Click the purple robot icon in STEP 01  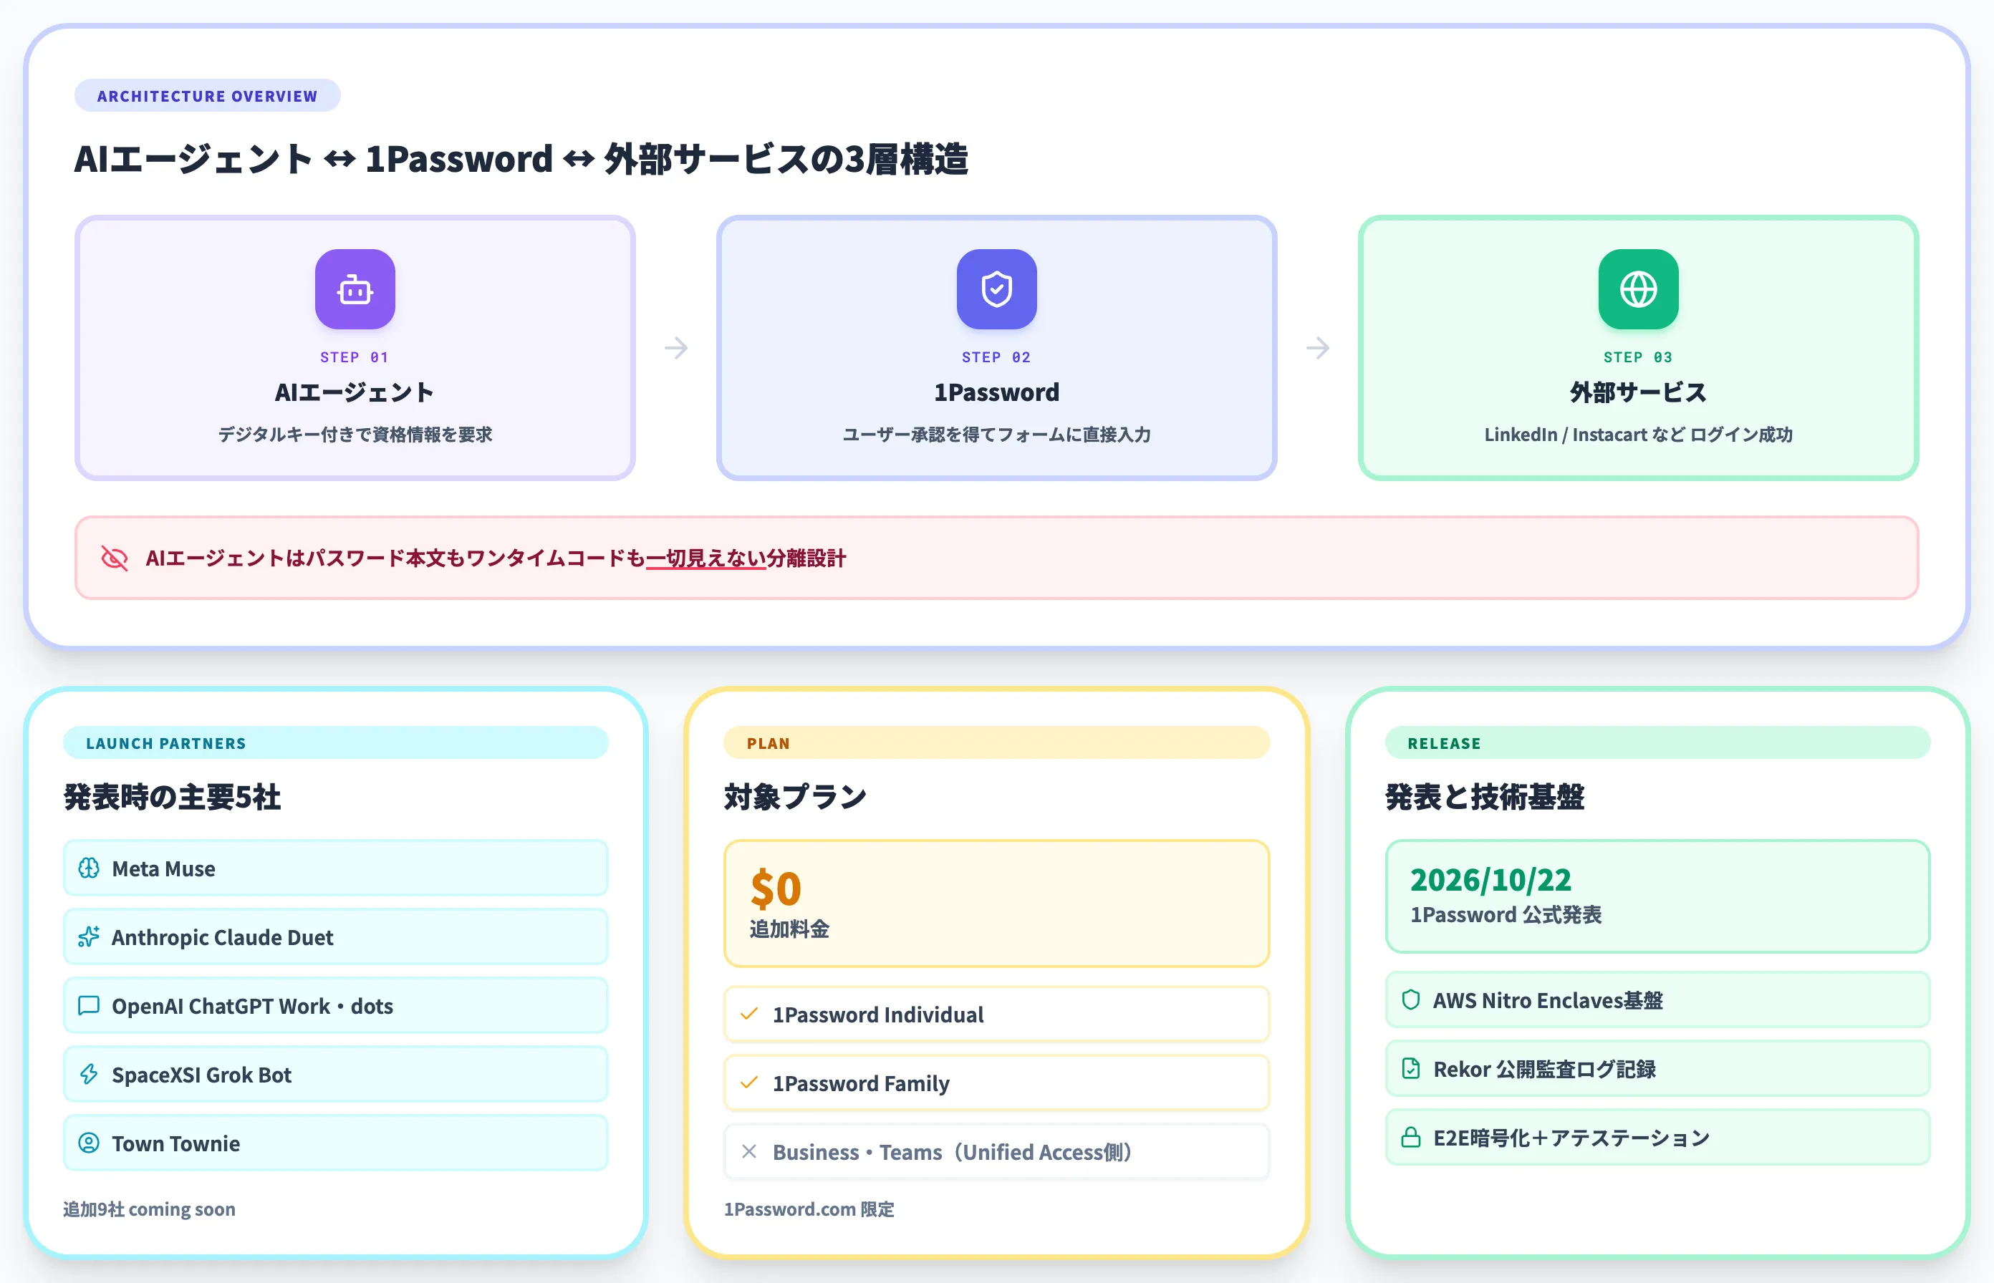coord(355,289)
